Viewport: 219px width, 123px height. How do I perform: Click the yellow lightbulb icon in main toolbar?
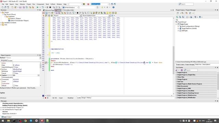(102, 7)
